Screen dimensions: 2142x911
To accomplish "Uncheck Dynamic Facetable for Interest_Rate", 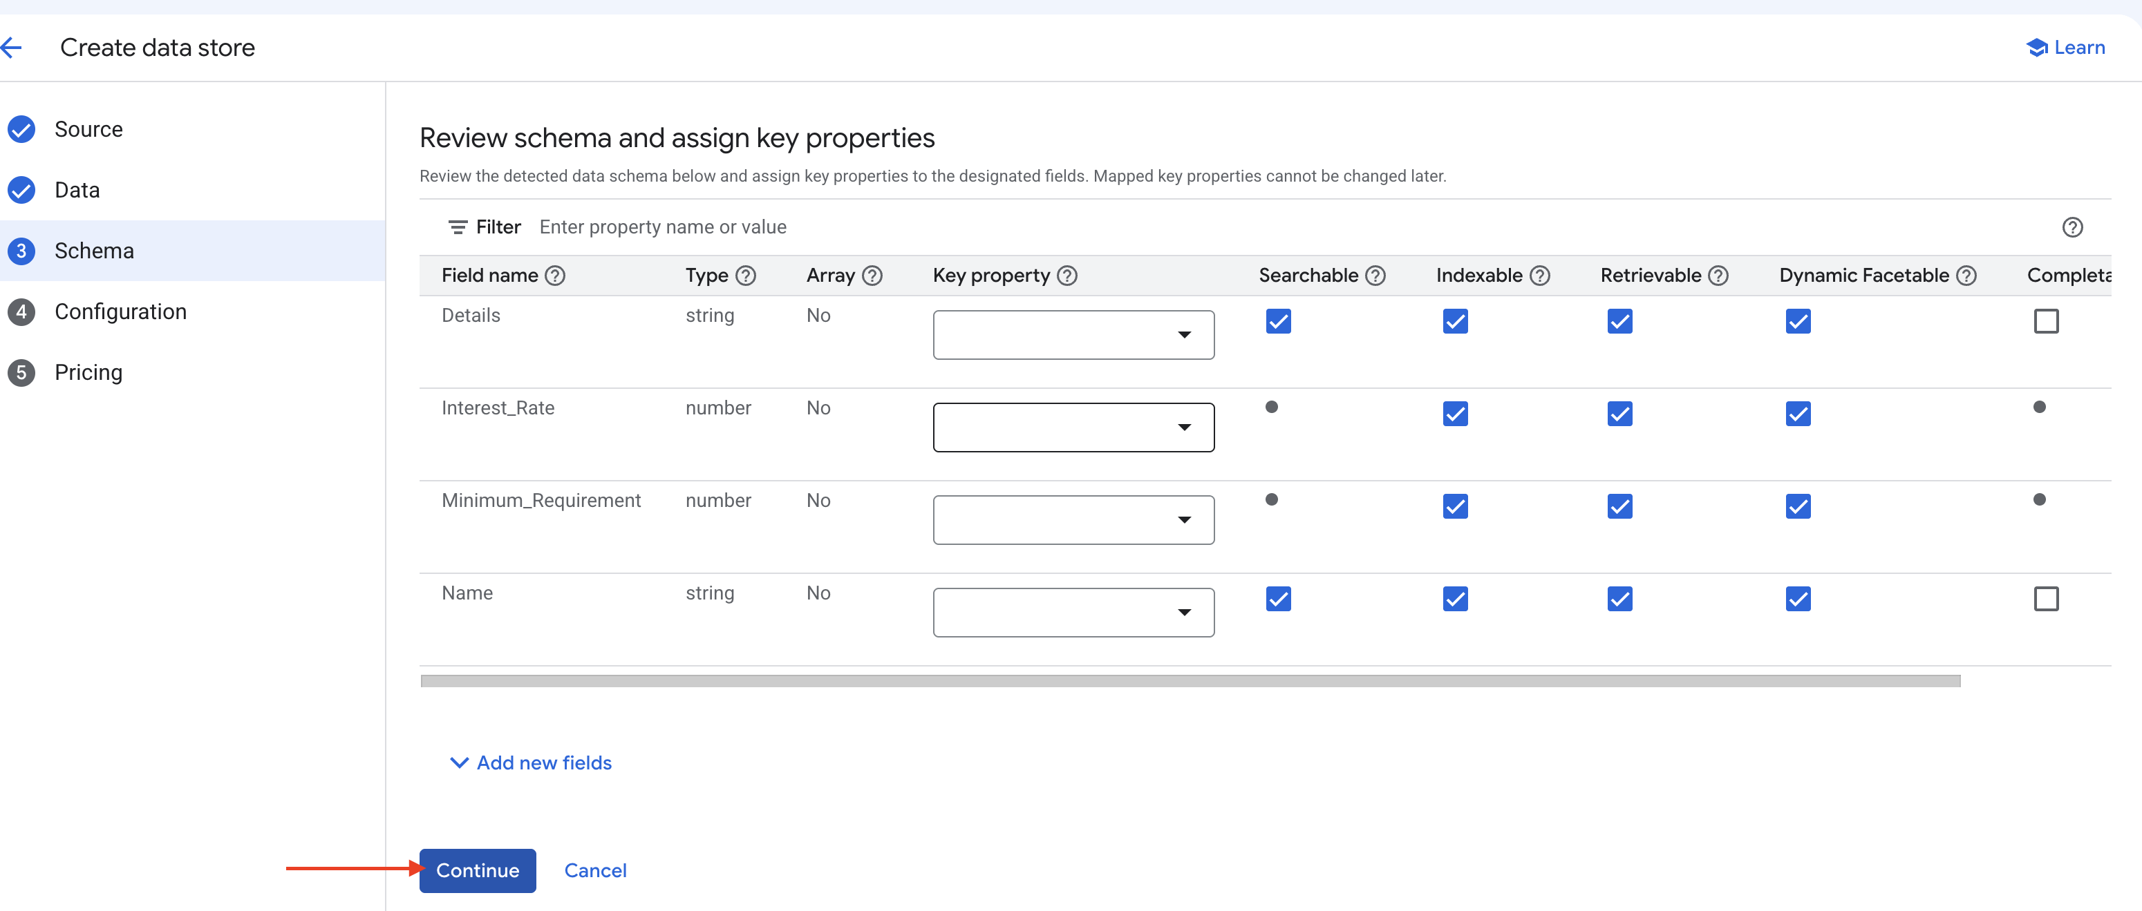I will coord(1797,413).
